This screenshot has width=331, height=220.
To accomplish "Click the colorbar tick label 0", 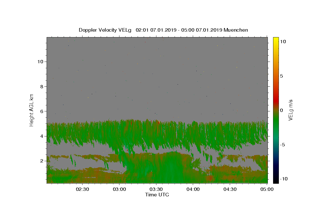I will (x=281, y=110).
